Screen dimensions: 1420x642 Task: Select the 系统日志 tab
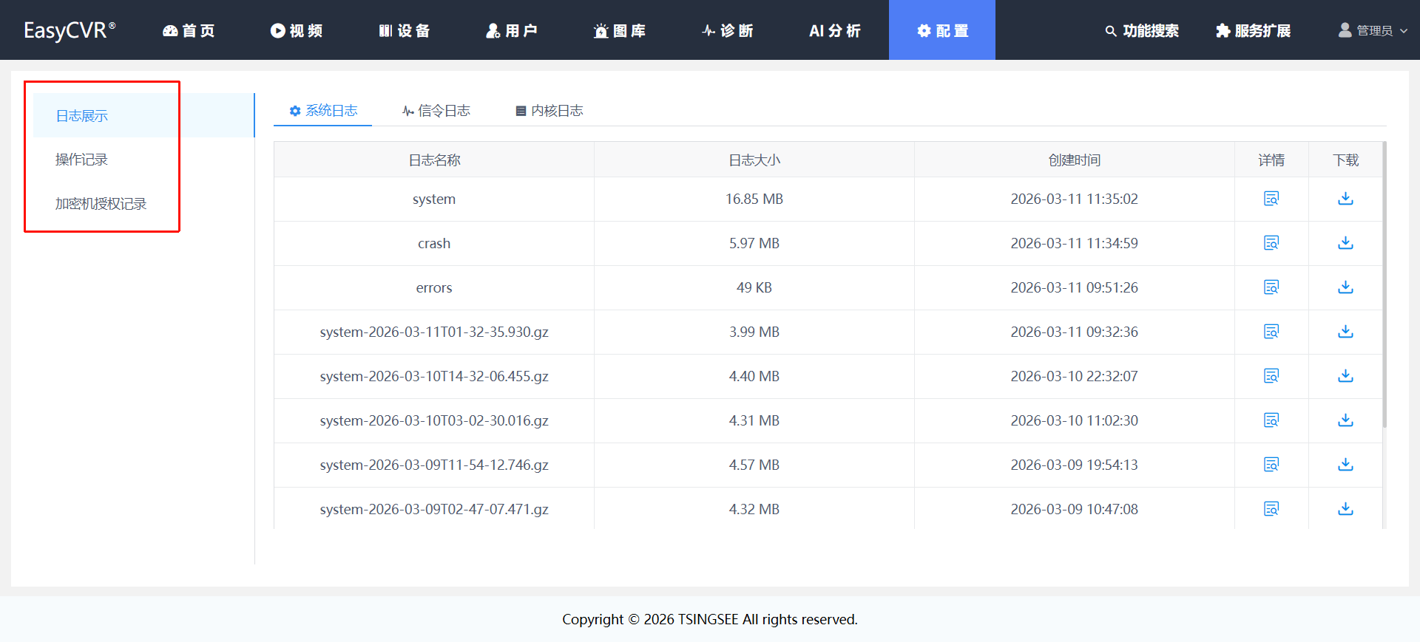pyautogui.click(x=323, y=111)
